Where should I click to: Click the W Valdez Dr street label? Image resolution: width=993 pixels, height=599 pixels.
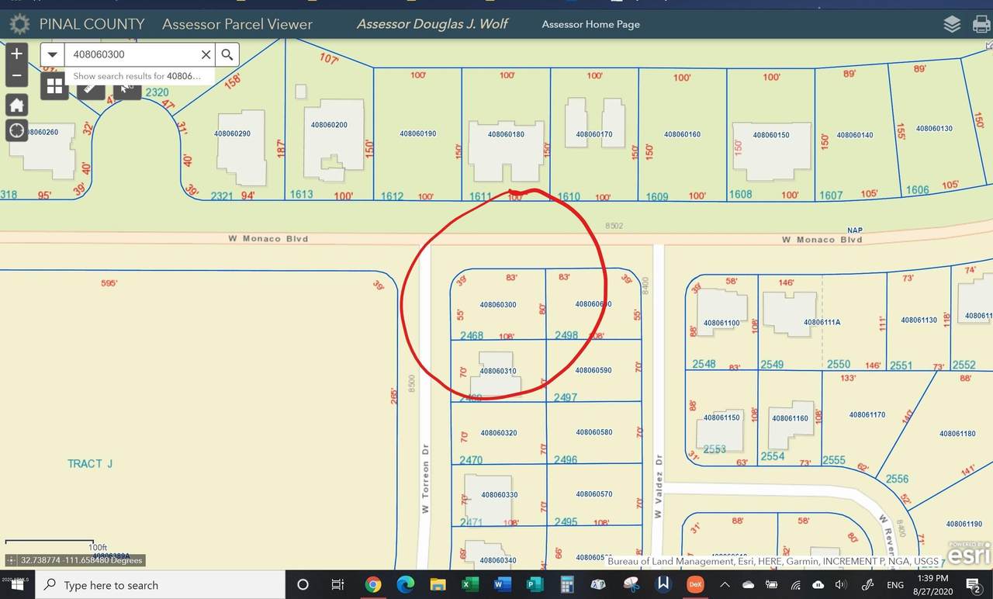click(x=658, y=488)
